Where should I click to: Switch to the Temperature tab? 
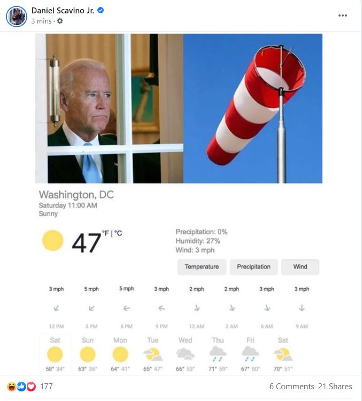tap(202, 267)
